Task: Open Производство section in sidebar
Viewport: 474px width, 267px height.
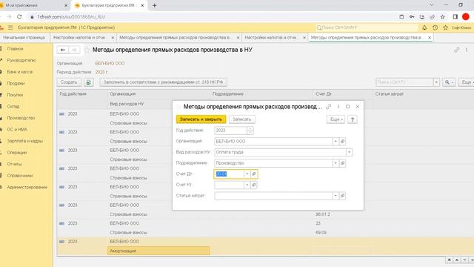Action: pyautogui.click(x=21, y=118)
